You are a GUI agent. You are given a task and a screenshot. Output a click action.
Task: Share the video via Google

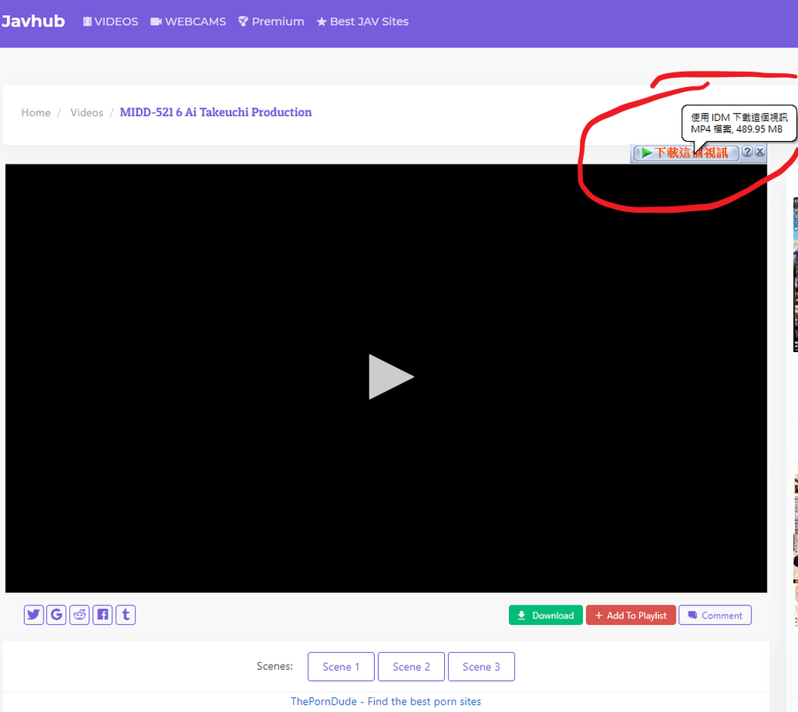coord(56,615)
